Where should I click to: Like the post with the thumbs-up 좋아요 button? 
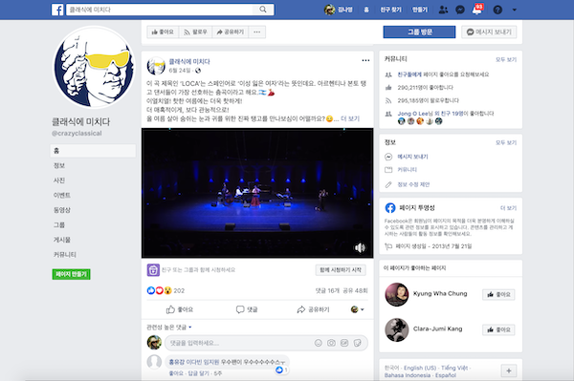[180, 309]
